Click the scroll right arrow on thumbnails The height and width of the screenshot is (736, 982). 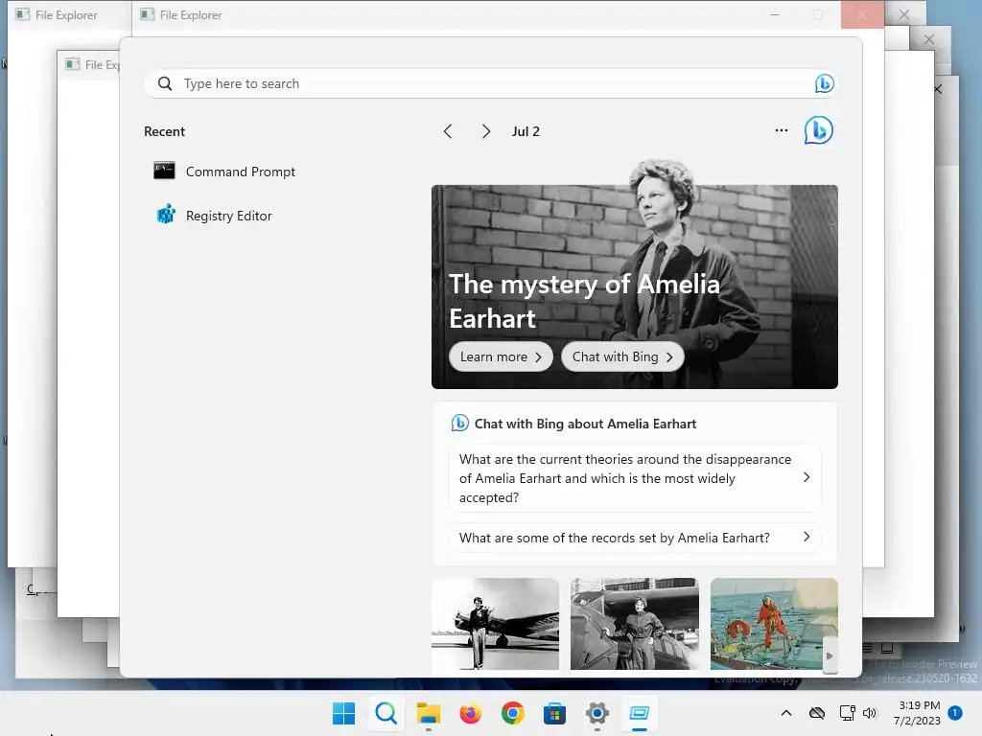pos(830,655)
